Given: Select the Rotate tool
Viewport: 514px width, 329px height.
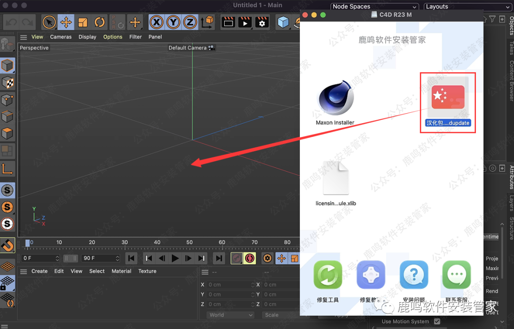Looking at the screenshot, I should tap(99, 22).
